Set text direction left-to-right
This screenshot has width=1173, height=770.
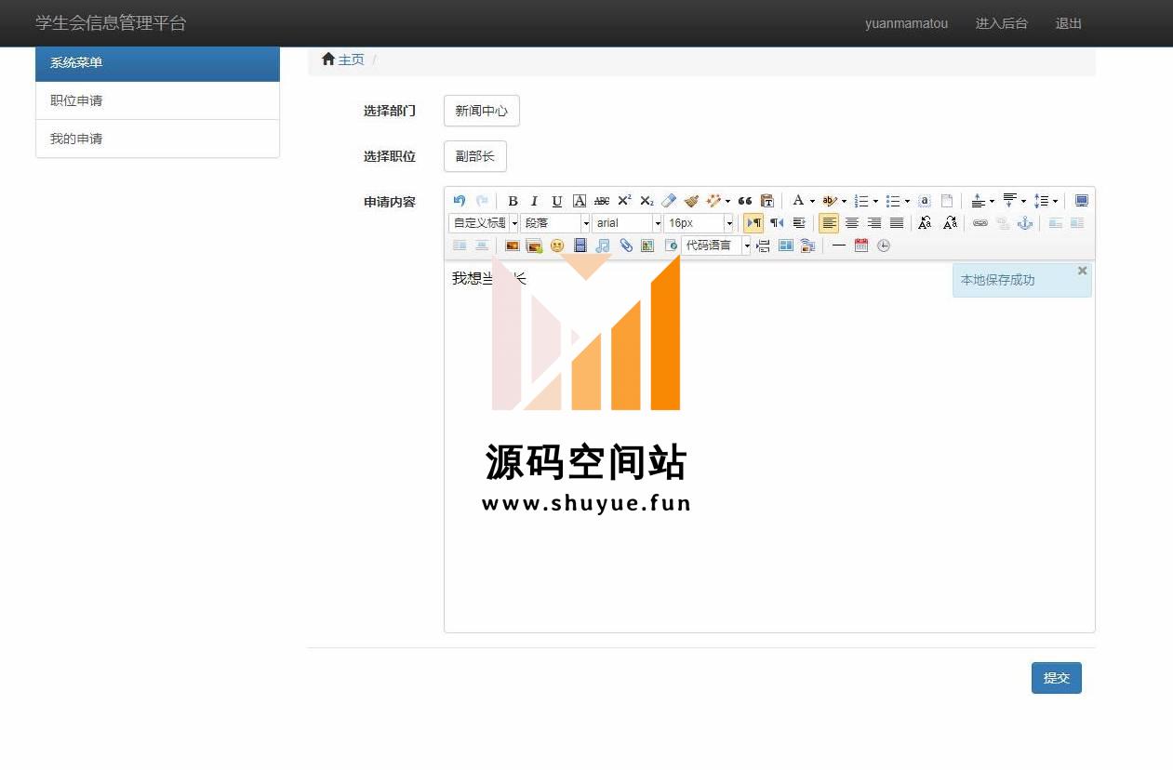click(x=753, y=223)
